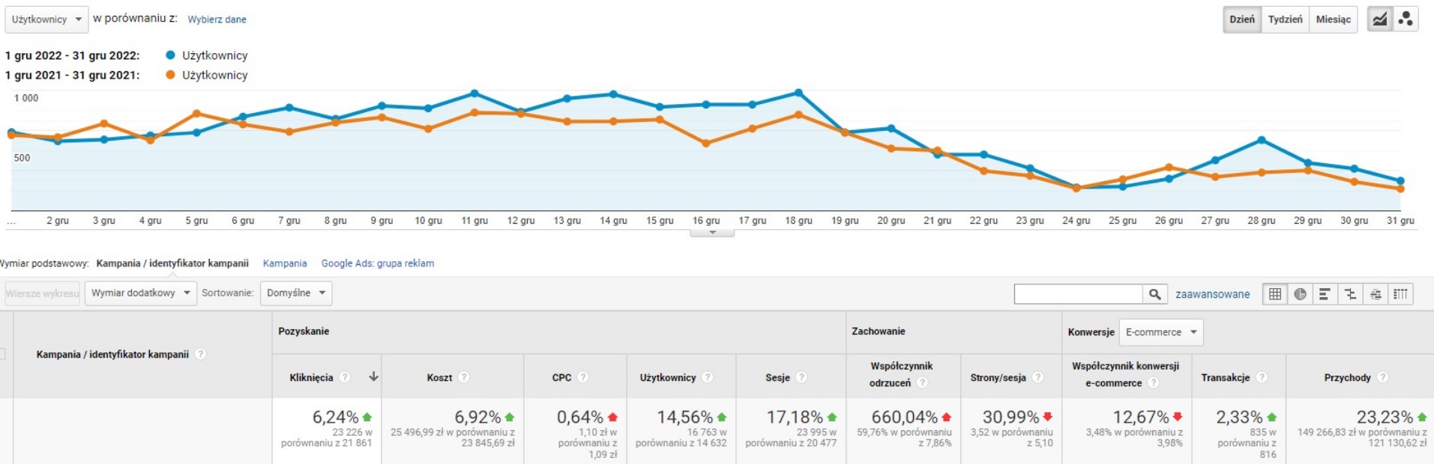Click inside the table search field
The image size is (1434, 464).
(1079, 294)
